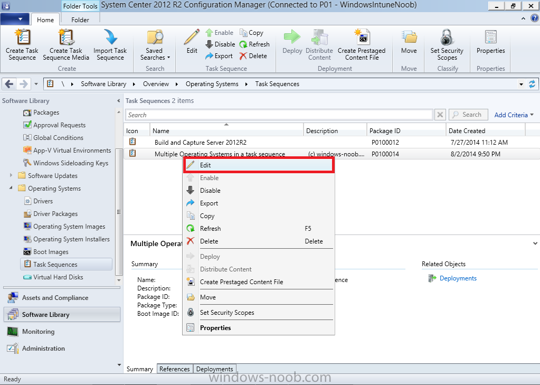The height and width of the screenshot is (385, 540).
Task: Click in the task sequence Search field
Action: [279, 115]
